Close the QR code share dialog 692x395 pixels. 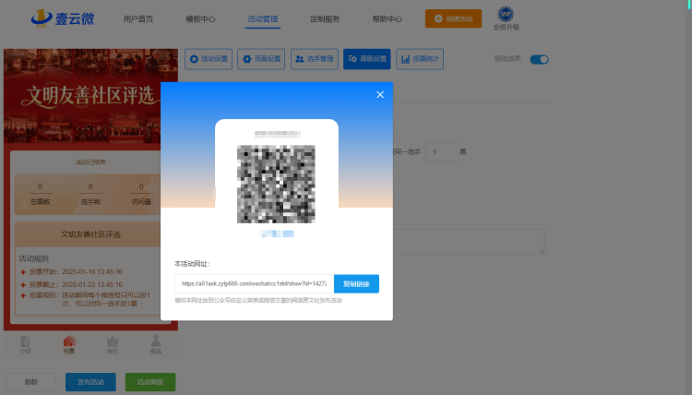(380, 94)
